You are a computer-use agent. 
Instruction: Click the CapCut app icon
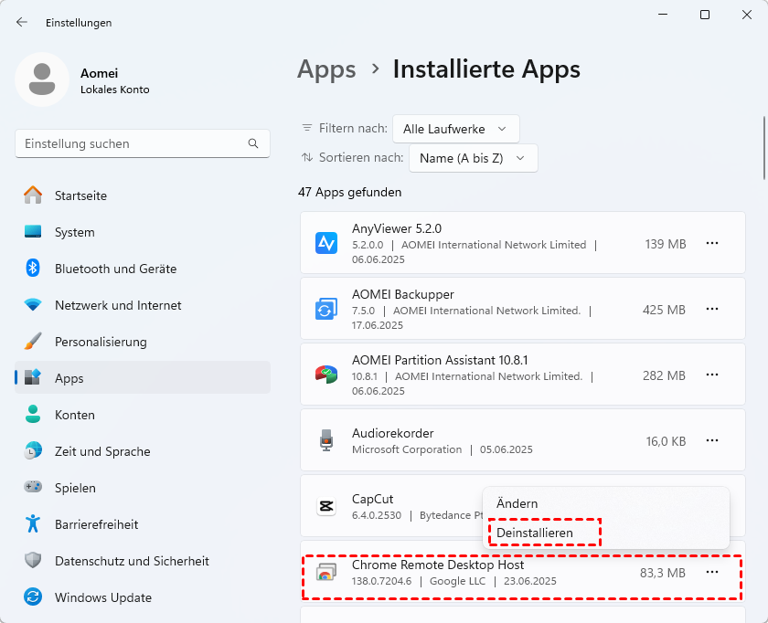pos(326,506)
